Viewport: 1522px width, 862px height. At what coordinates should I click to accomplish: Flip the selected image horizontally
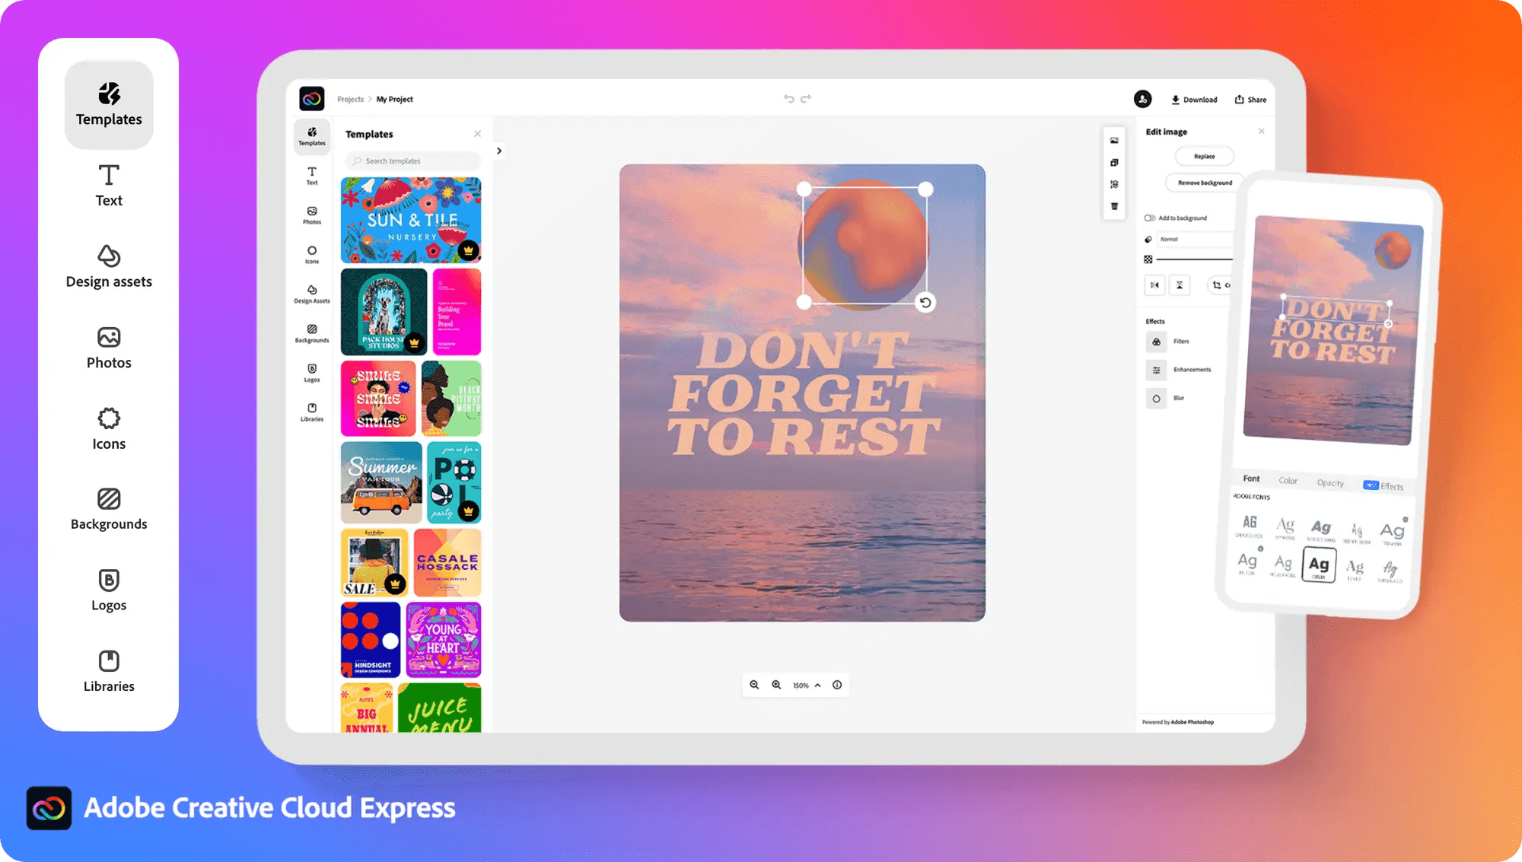pyautogui.click(x=1154, y=285)
